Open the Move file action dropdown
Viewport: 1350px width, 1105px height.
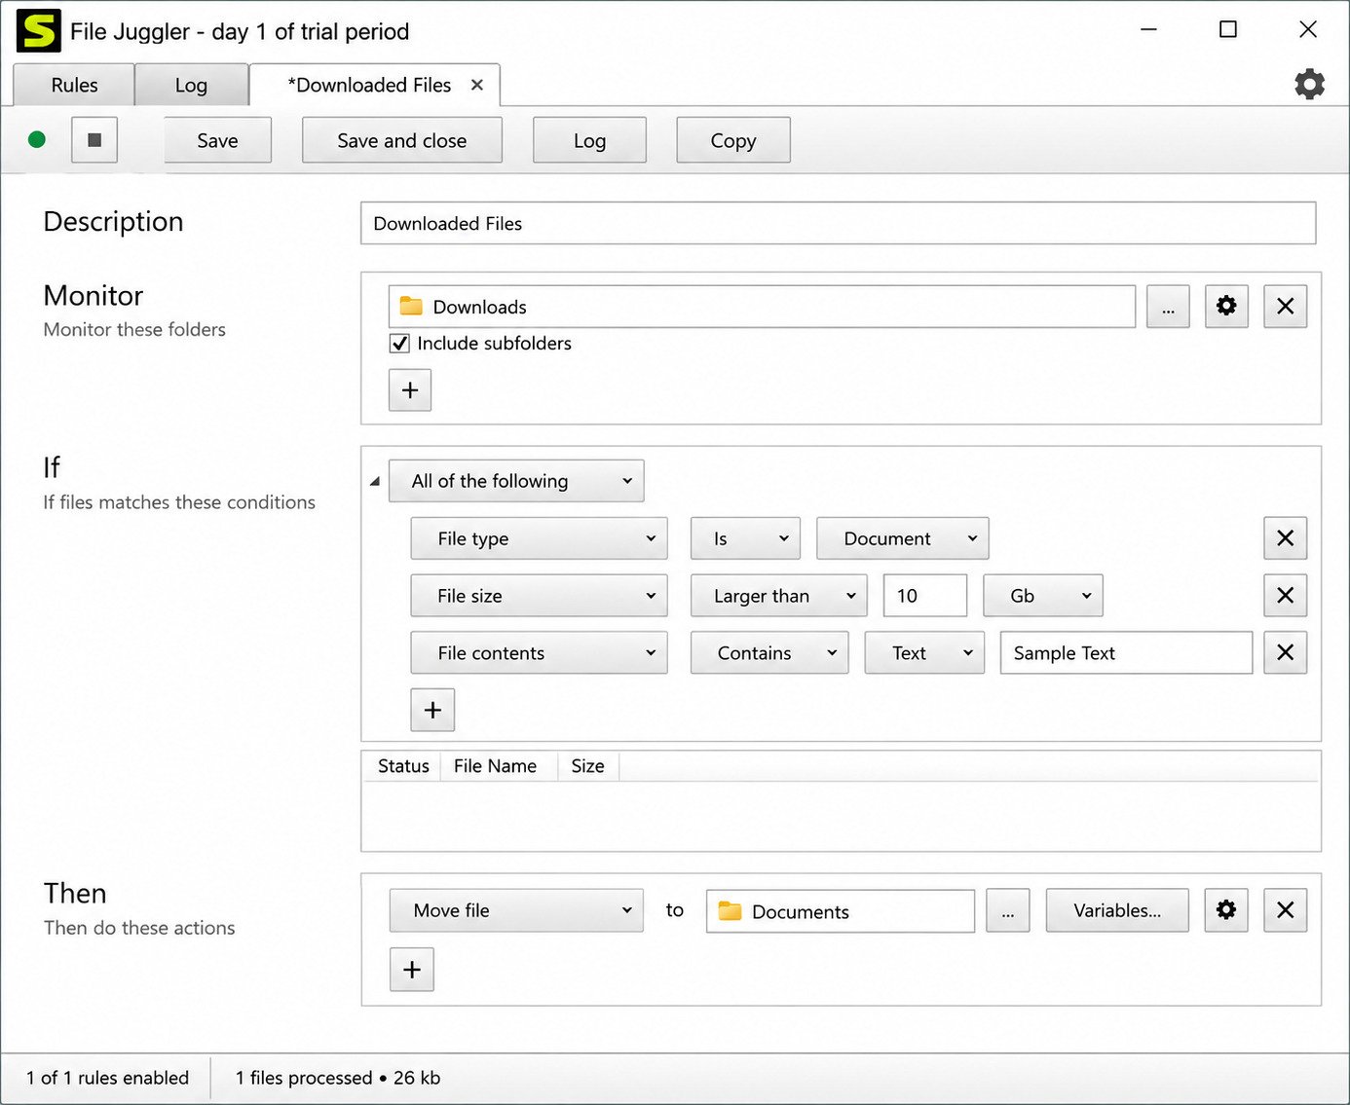516,910
